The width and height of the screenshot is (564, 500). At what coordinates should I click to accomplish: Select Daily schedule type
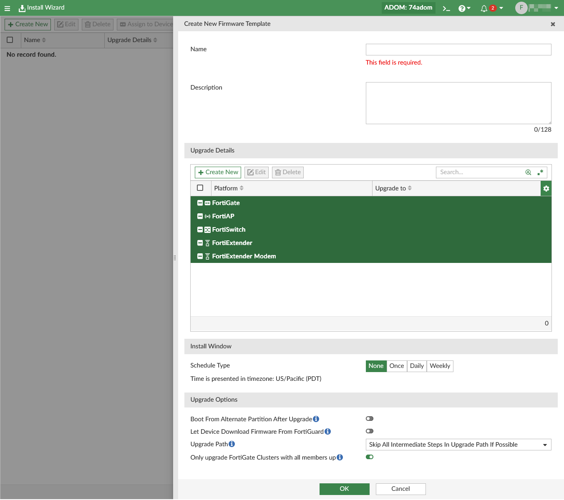coord(417,366)
